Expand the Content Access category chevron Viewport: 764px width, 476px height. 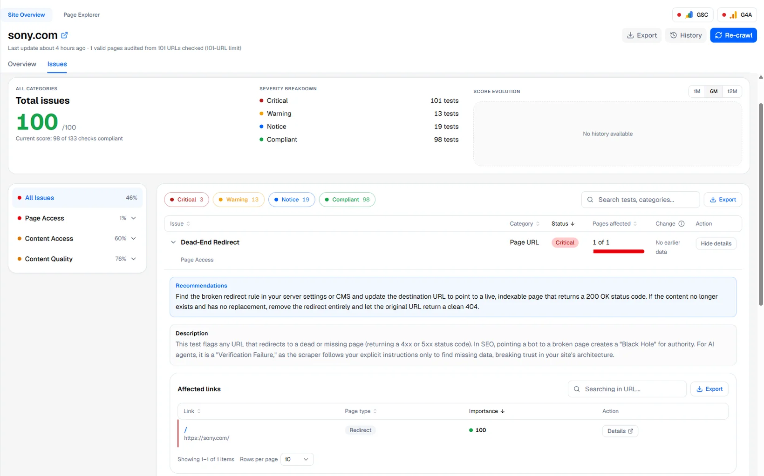coord(134,239)
